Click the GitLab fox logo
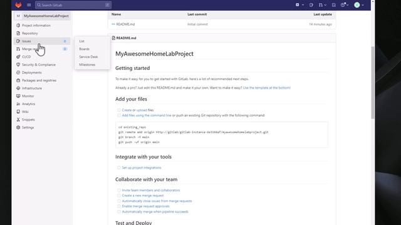 [x=18, y=5]
